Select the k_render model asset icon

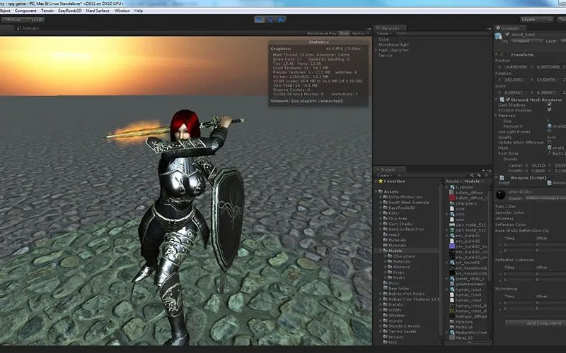[452, 187]
